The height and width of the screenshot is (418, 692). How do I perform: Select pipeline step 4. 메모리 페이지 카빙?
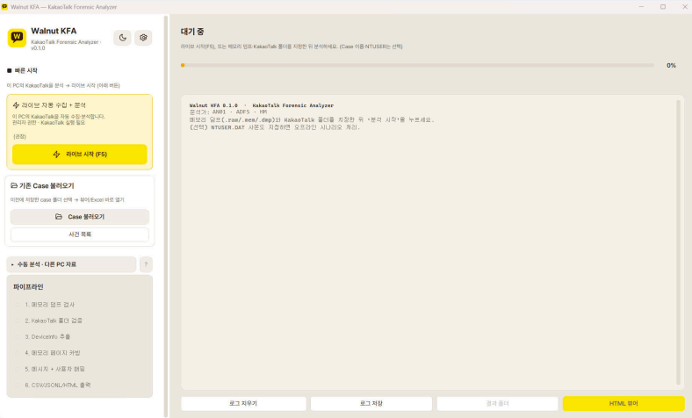pyautogui.click(x=52, y=353)
